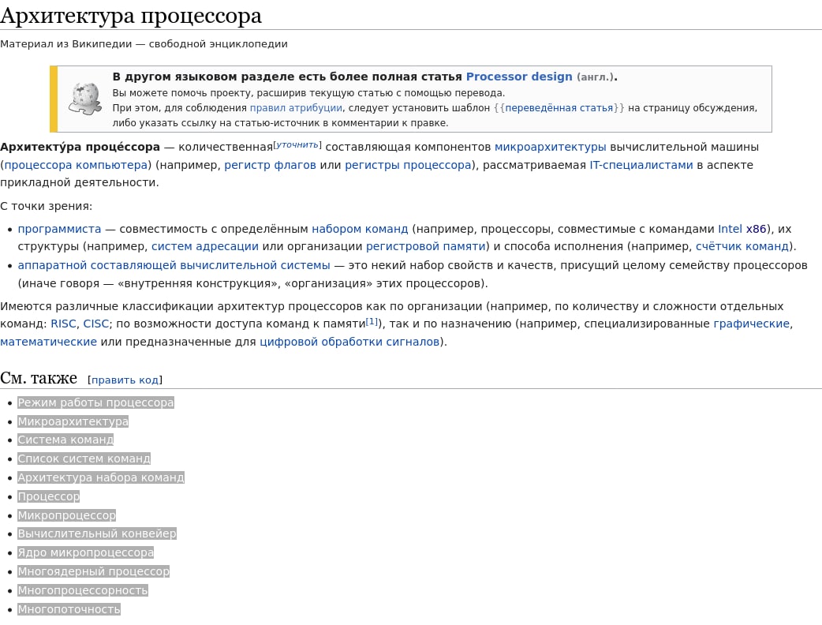The image size is (822, 625).
Task: Click the 'См. также' section heading
Action: pyautogui.click(x=39, y=378)
